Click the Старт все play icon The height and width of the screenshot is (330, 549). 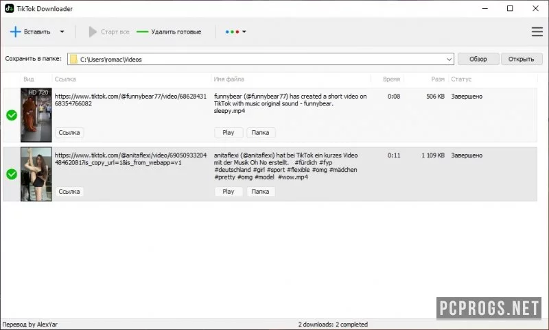93,31
